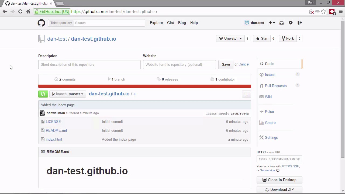Click the clone URL help question icon
Viewport: 345px width, 194px height.
[278, 170]
